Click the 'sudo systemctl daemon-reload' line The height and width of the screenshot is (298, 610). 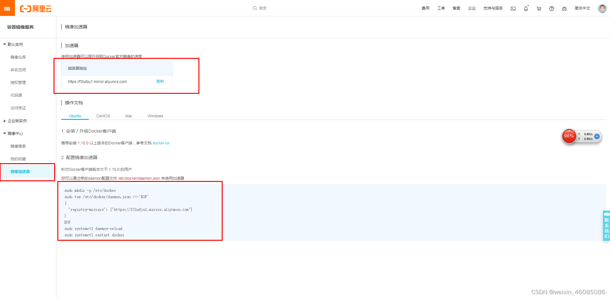click(93, 229)
